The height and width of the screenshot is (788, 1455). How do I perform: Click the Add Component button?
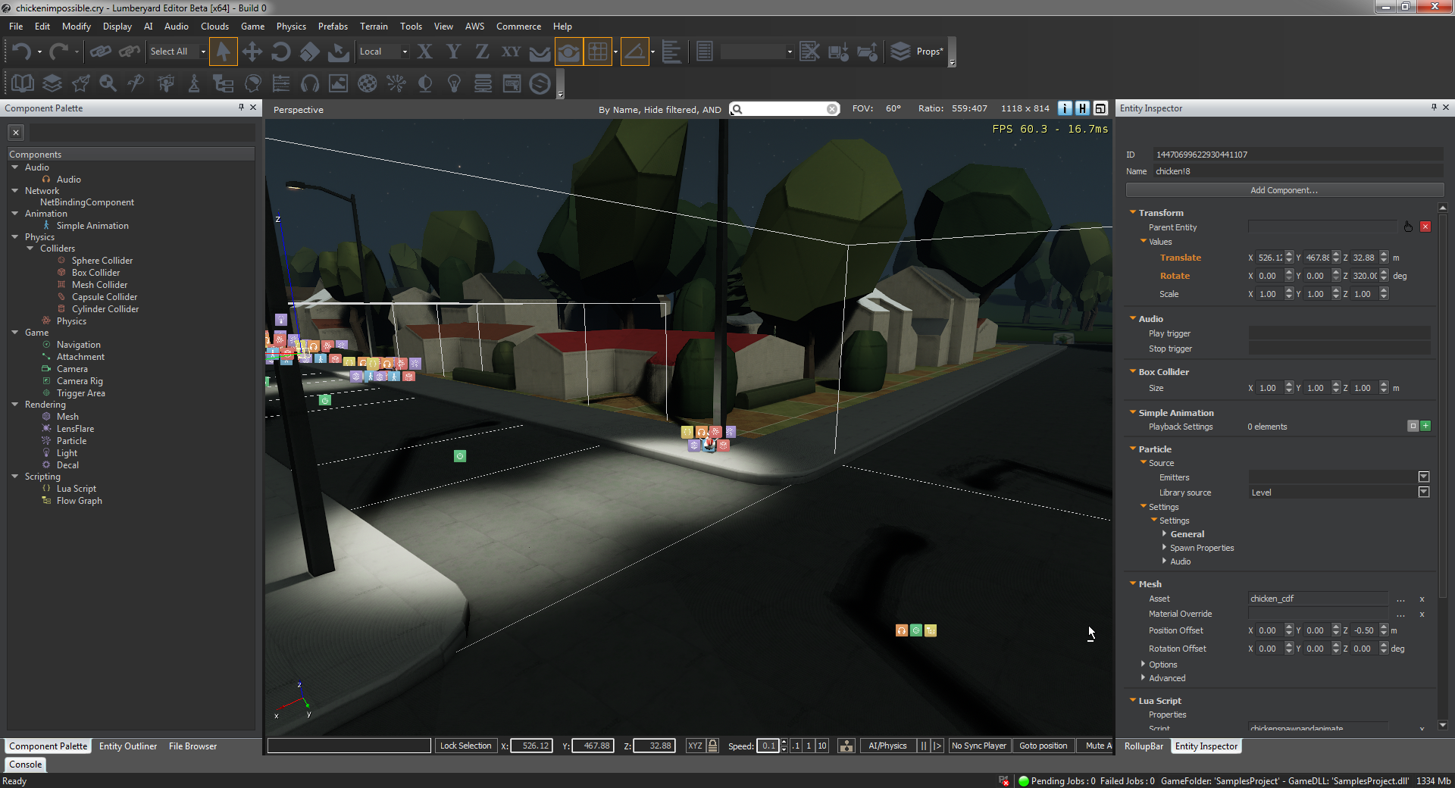[x=1284, y=190]
